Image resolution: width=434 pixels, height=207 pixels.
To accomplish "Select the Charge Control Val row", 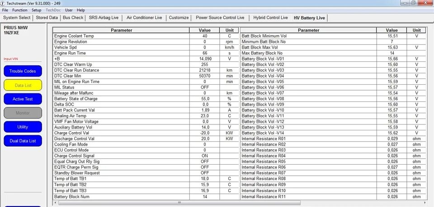I will click(146, 133).
